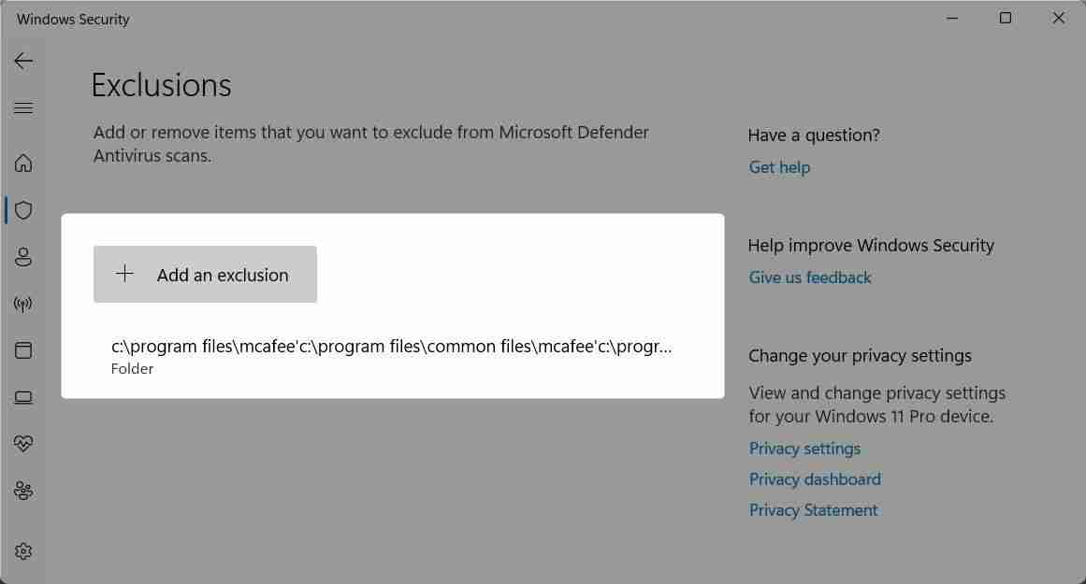1086x584 pixels.
Task: Navigate back using the arrow icon
Action: 22,60
